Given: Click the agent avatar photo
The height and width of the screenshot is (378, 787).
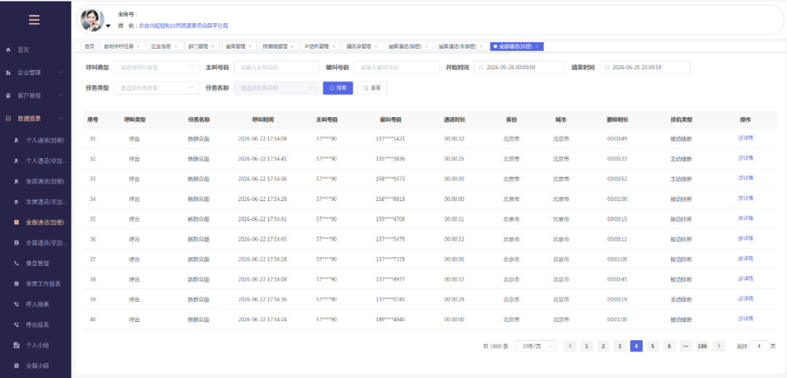Looking at the screenshot, I should point(93,20).
